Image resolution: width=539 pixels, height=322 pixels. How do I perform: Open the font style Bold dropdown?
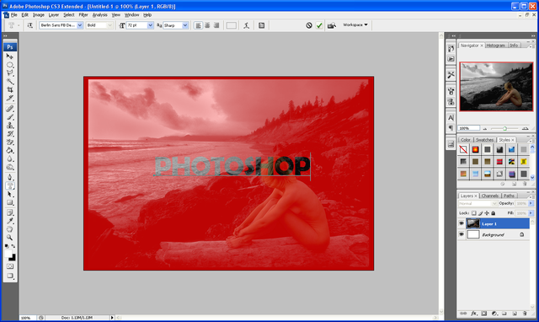[x=110, y=25]
